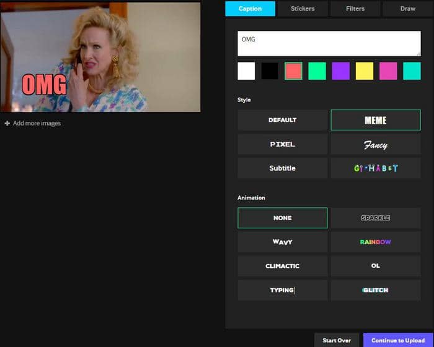The image size is (434, 347).
Task: Switch to the Caption tab
Action: [250, 9]
